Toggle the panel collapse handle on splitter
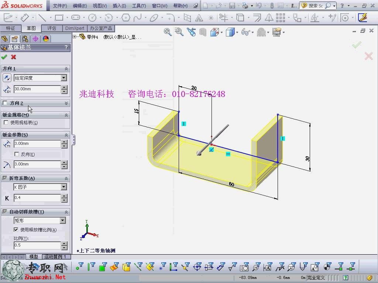378x283 pixels. (x=73, y=140)
